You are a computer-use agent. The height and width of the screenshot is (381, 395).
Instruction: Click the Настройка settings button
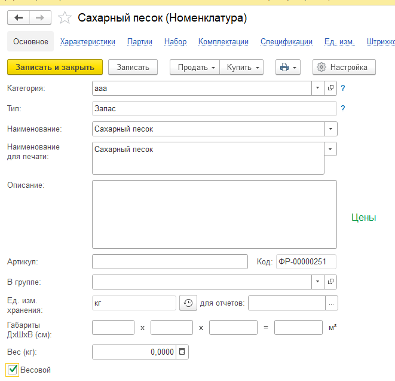click(x=344, y=67)
